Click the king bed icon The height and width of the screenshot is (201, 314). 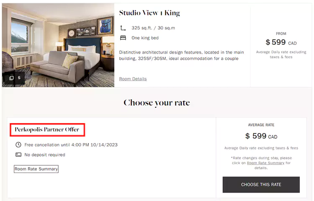click(x=123, y=38)
